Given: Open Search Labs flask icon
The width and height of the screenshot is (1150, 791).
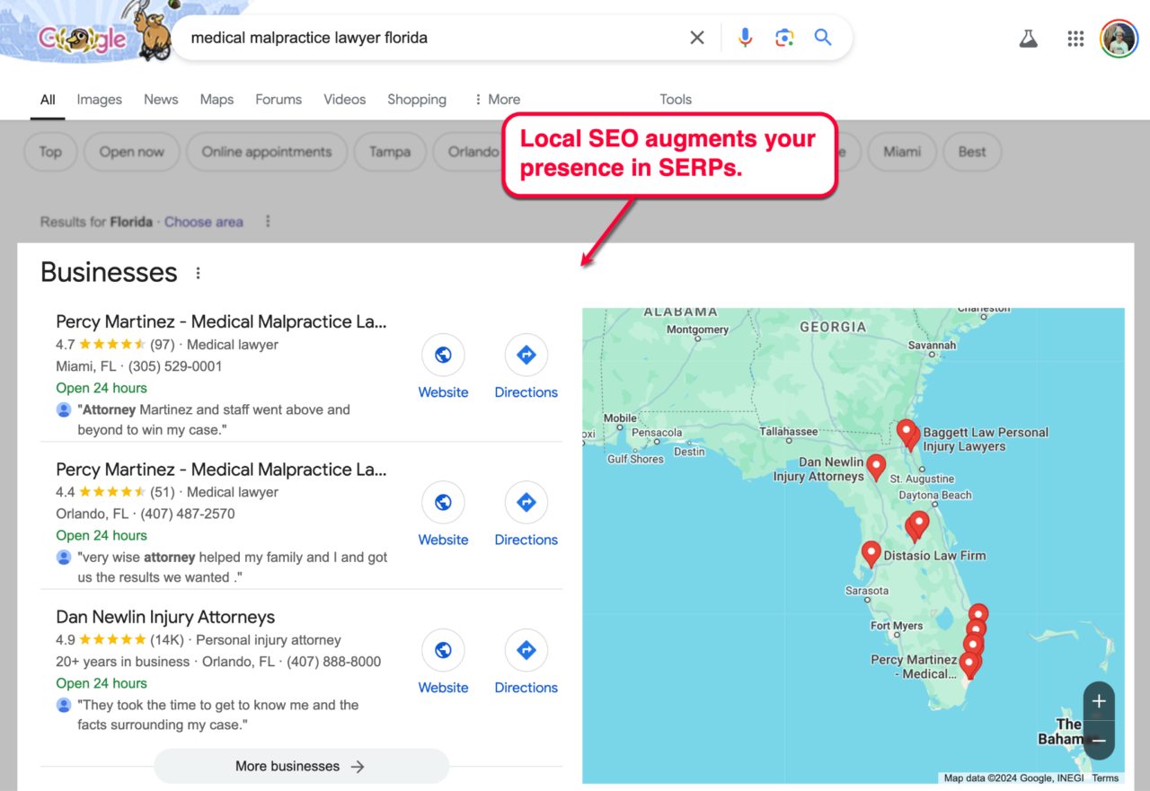Looking at the screenshot, I should [1028, 38].
